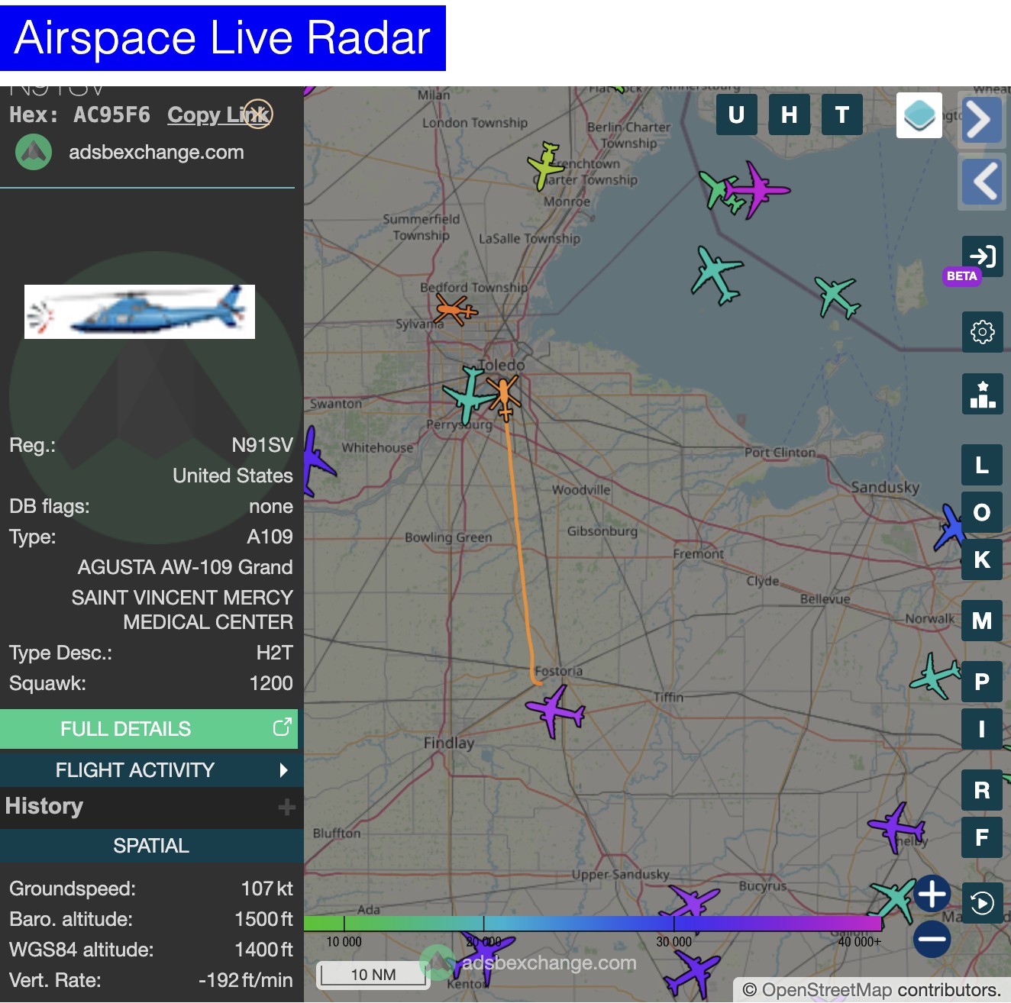Toggle the T filter button
1011x1003 pixels.
[841, 114]
